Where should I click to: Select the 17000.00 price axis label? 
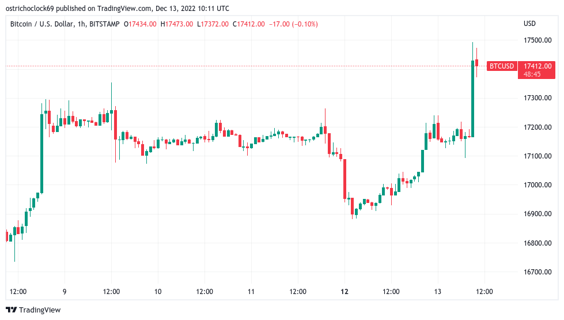(x=537, y=185)
